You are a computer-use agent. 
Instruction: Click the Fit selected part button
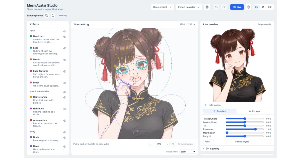pyautogui.click(x=186, y=144)
